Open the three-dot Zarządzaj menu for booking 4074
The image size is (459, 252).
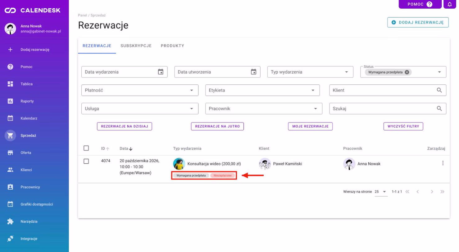[443, 163]
